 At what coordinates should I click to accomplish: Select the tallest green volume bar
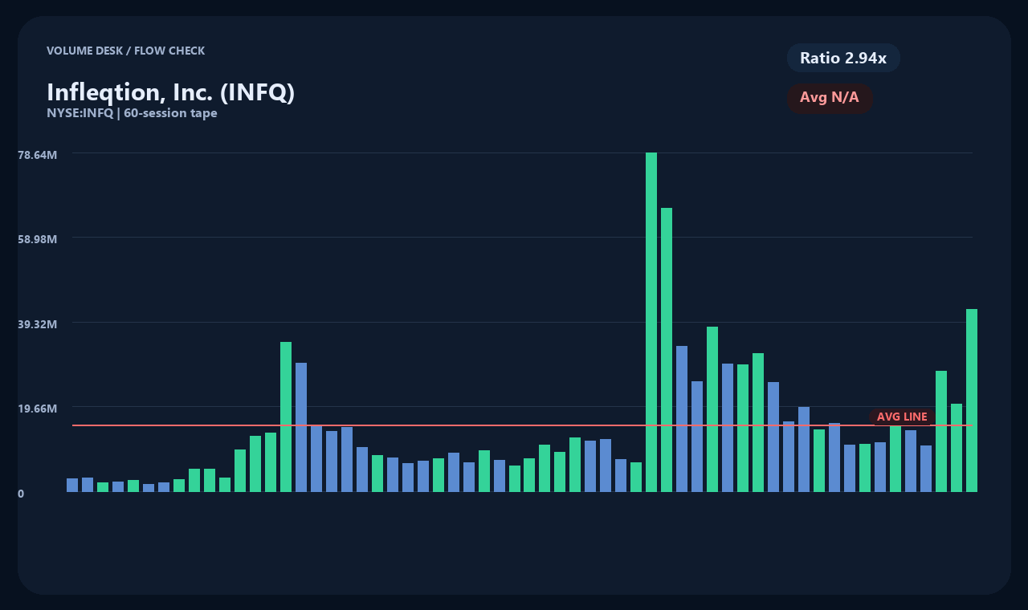[x=651, y=322]
